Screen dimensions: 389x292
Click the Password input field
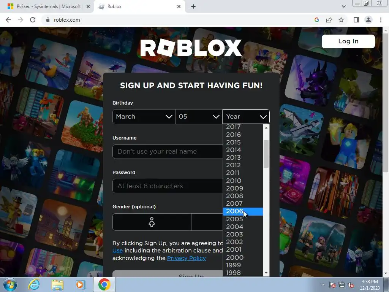pos(168,186)
